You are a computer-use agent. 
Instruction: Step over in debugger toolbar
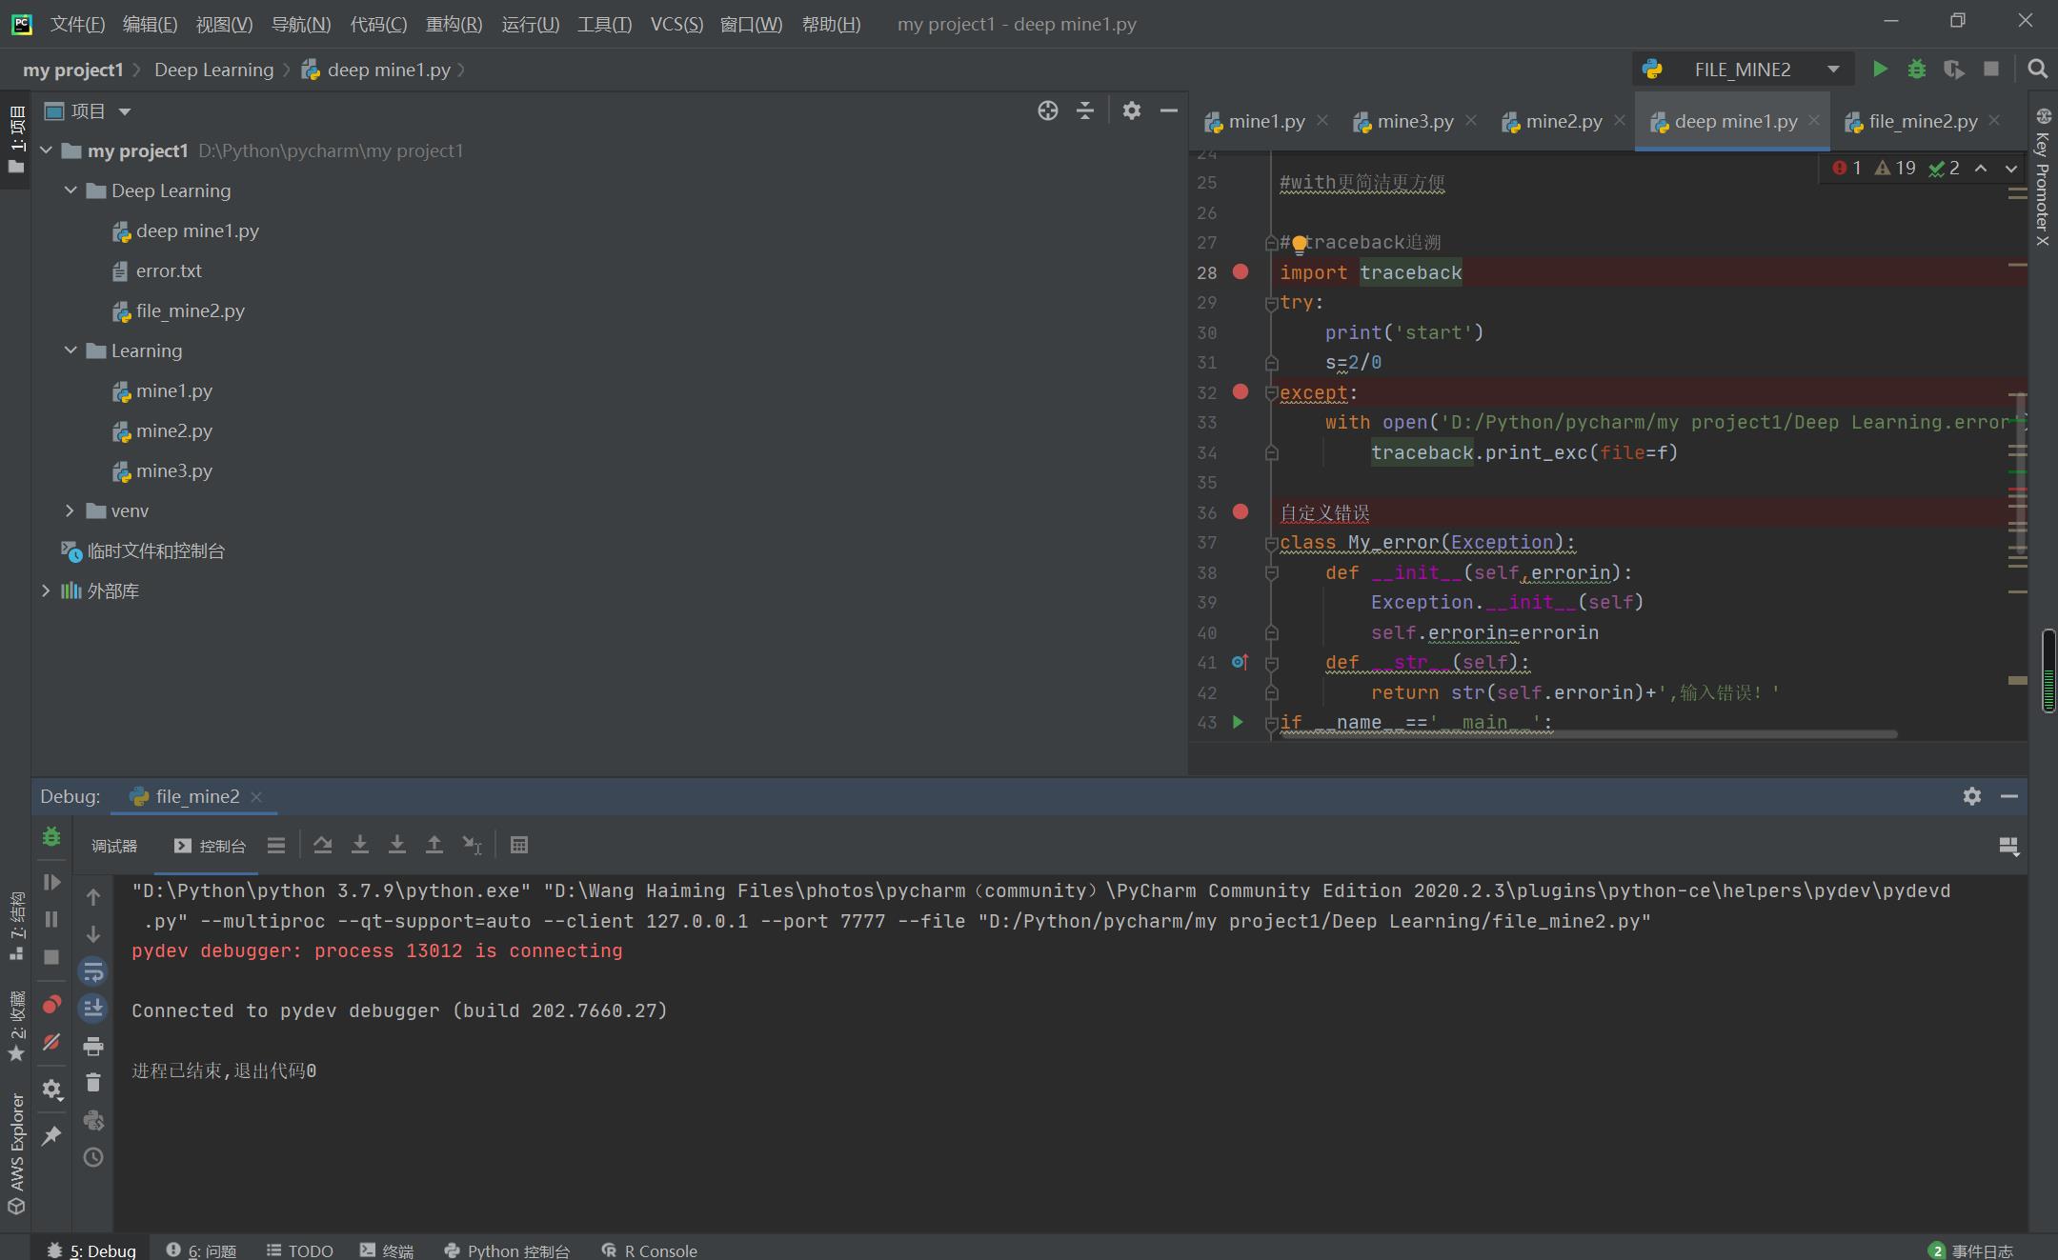pyautogui.click(x=323, y=845)
